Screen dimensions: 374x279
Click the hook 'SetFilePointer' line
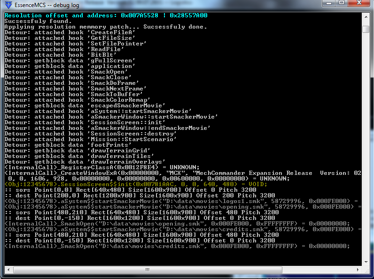[x=75, y=44]
